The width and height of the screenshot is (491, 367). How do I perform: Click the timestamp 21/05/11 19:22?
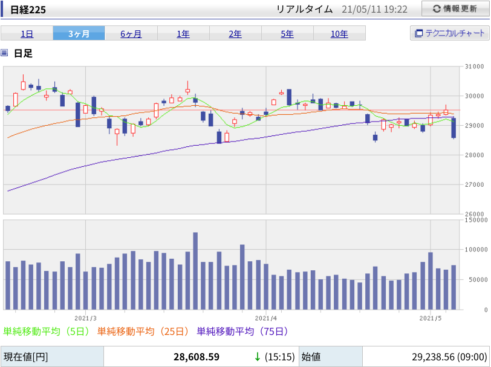pyautogui.click(x=374, y=9)
